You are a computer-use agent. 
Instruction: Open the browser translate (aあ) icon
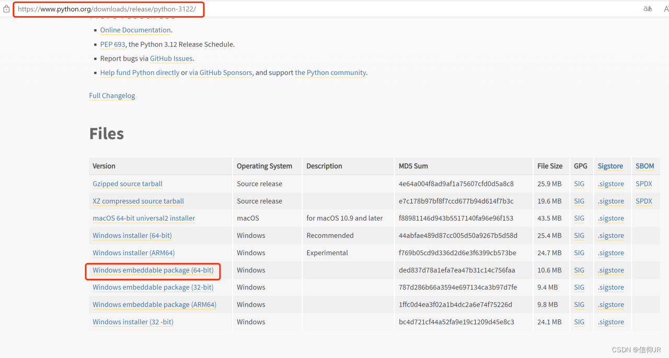[648, 9]
